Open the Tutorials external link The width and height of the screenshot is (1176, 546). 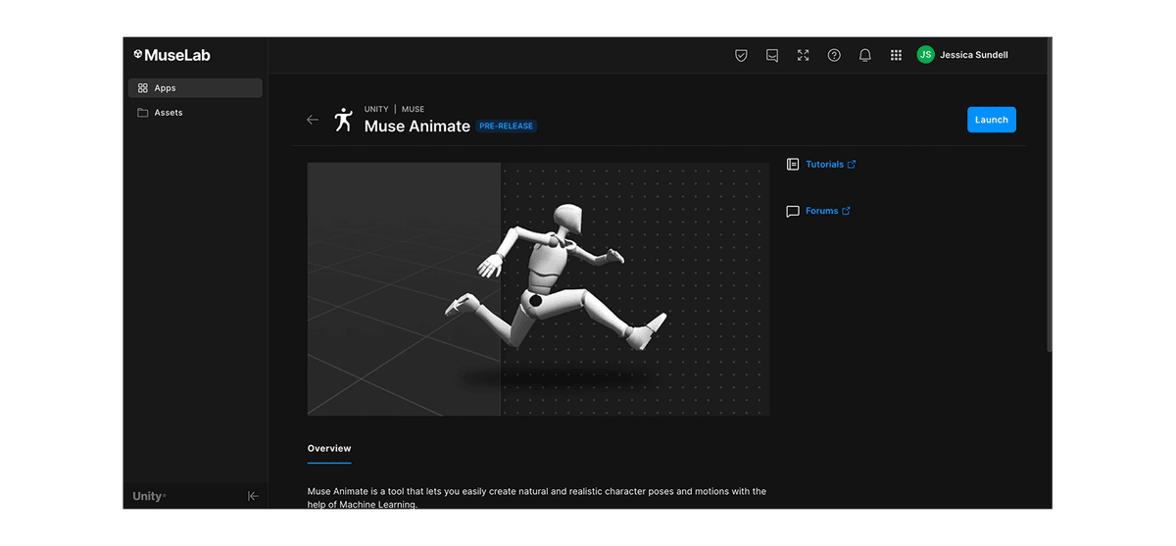point(830,164)
